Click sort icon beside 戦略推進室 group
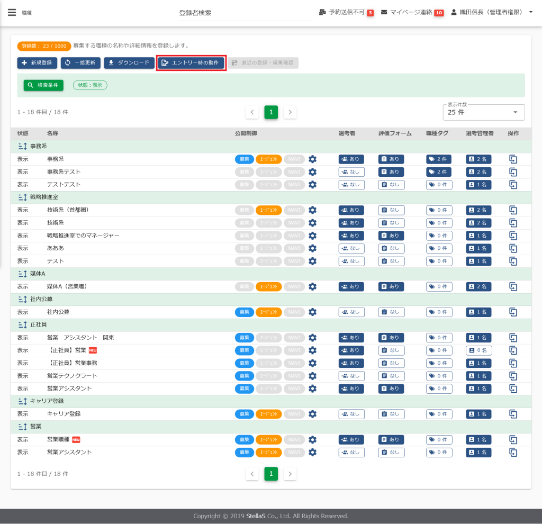 click(x=22, y=197)
